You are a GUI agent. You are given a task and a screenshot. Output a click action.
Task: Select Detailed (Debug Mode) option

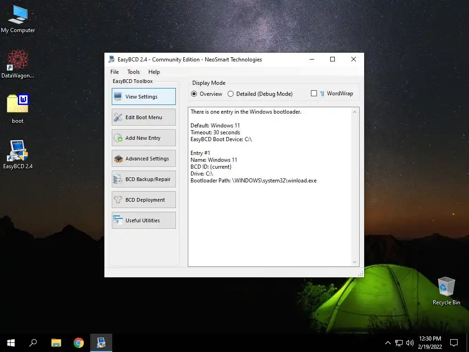260,93
